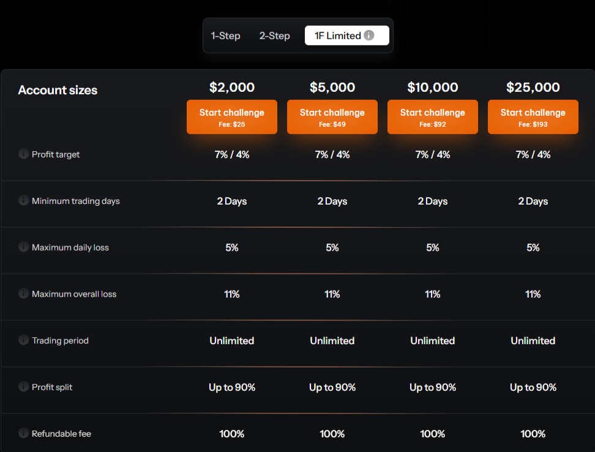The width and height of the screenshot is (595, 452).
Task: Click the info icon beside Refundable fee
Action: 23,434
